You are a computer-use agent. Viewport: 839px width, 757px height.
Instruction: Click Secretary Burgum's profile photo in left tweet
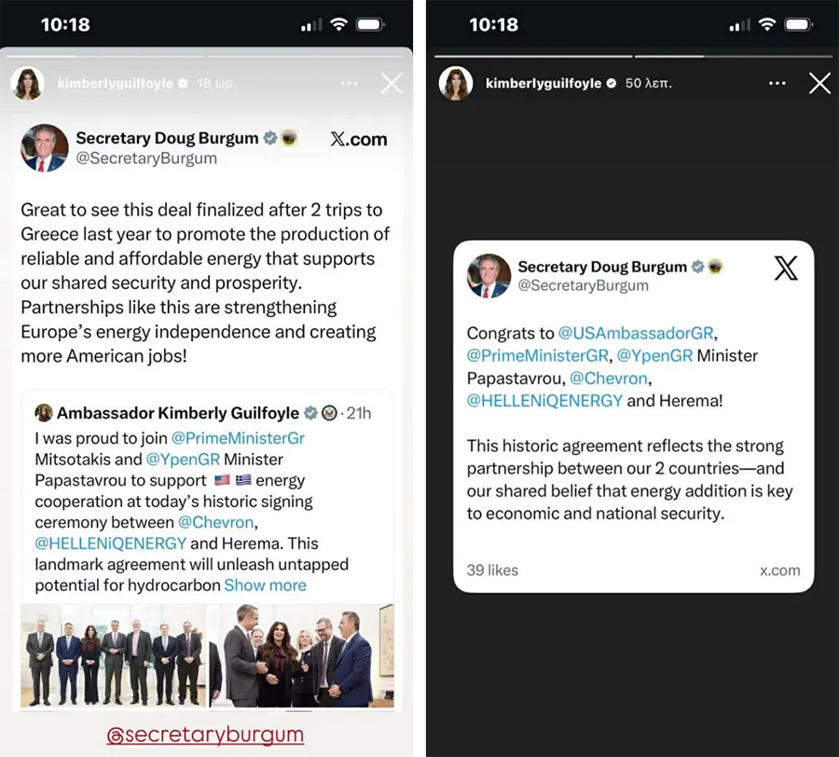coord(45,147)
